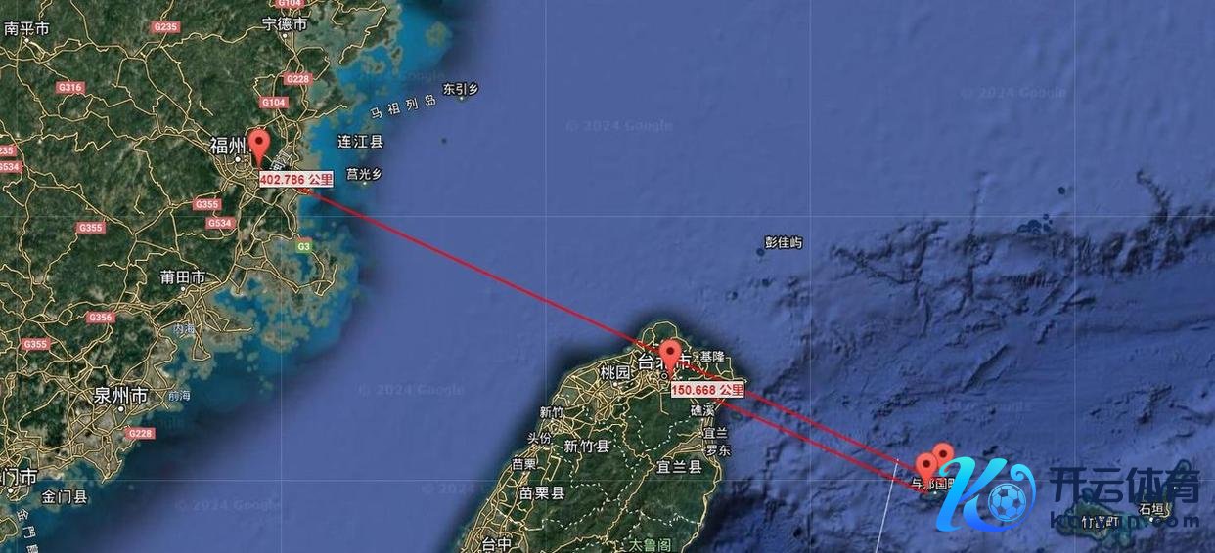Select the 连江县 county label
The height and width of the screenshot is (553, 1215).
(360, 142)
